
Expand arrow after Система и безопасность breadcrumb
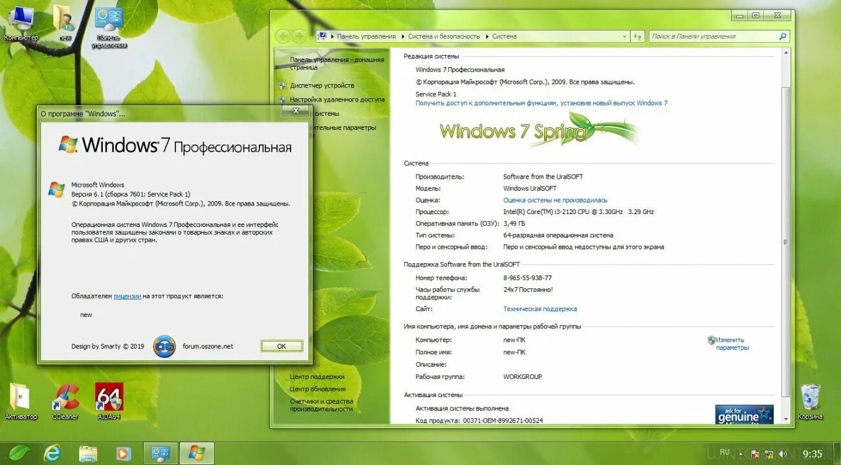486,36
